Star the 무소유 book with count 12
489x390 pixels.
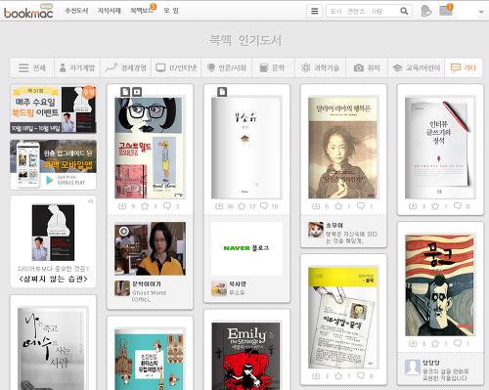point(242,206)
